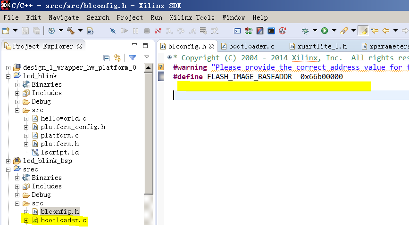Click the warning marker in editor gutter
Viewport: 409px width, 227px height.
[161, 67]
